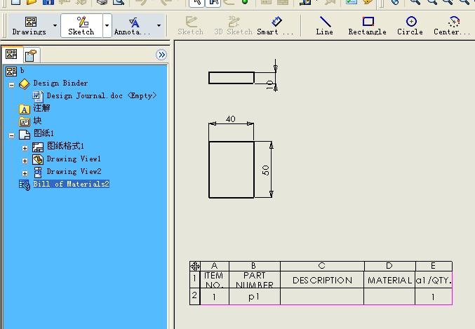Click the 3D Sketch tool
The image size is (475, 329).
pyautogui.click(x=233, y=26)
